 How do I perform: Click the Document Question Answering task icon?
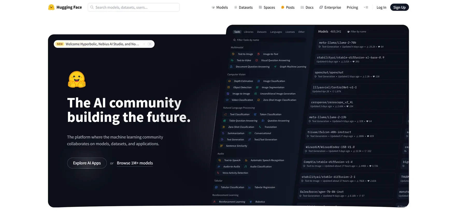pos(231,66)
